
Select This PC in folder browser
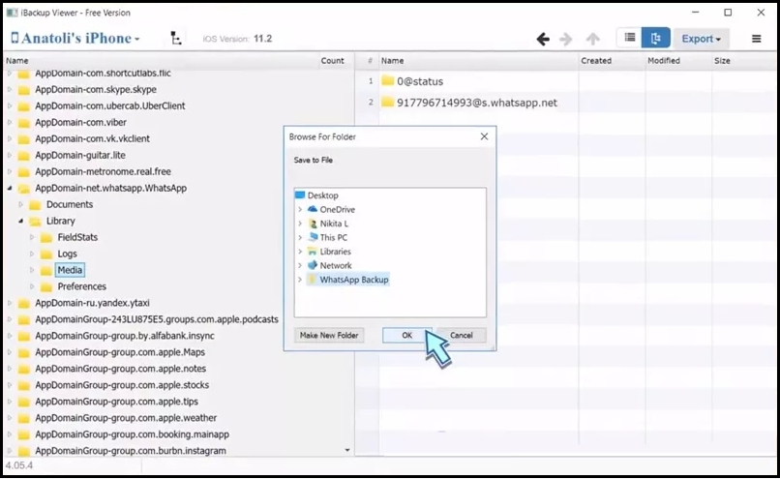click(333, 237)
